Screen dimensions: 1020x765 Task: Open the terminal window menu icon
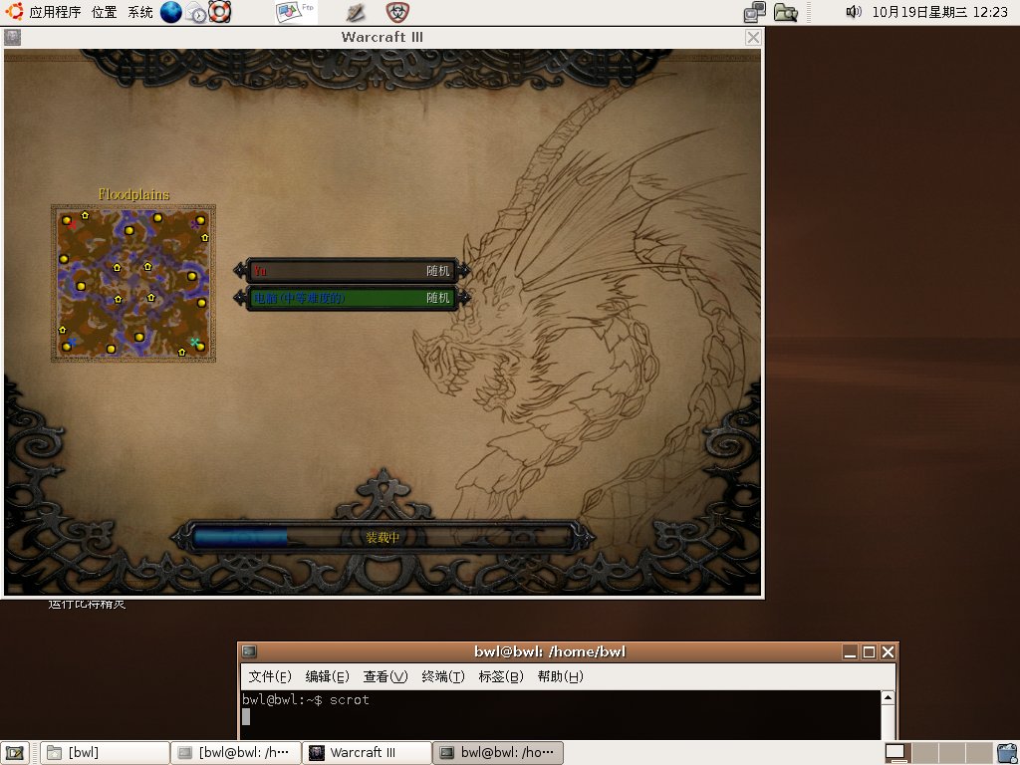(x=249, y=651)
